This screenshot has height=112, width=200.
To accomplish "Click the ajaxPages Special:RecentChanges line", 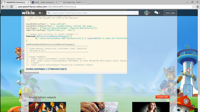I will [62, 28].
